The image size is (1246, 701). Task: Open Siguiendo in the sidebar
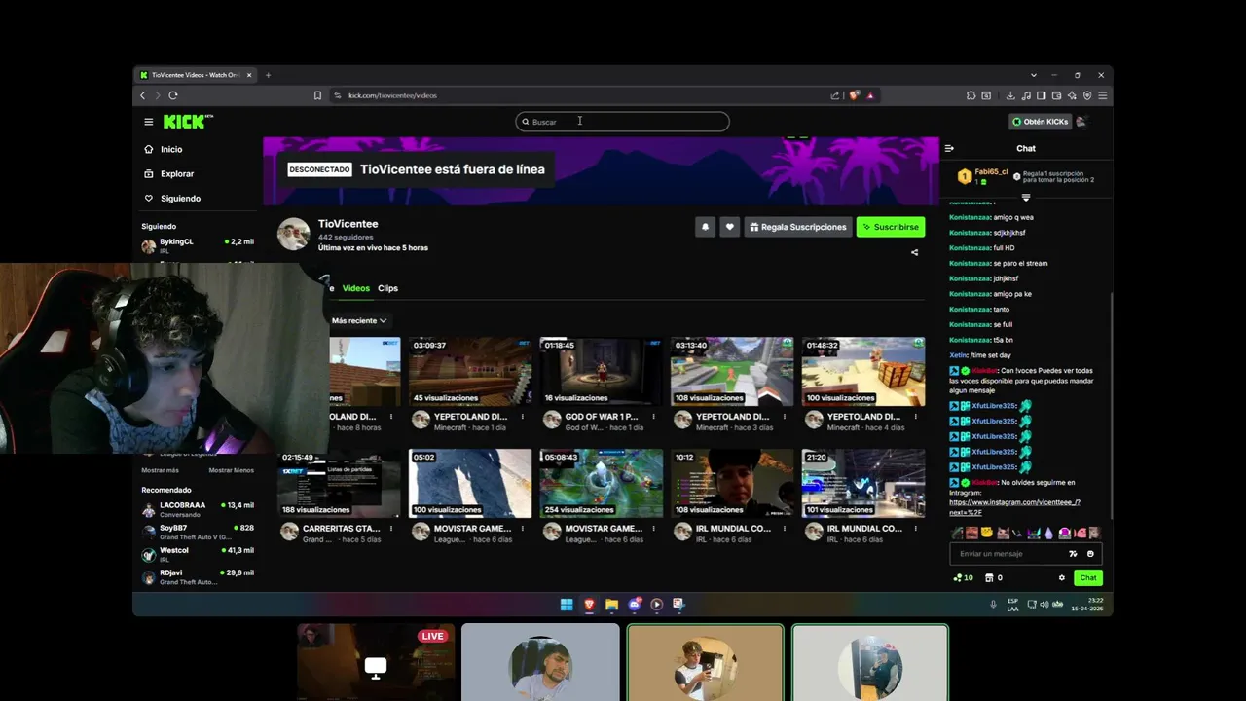[x=180, y=198]
